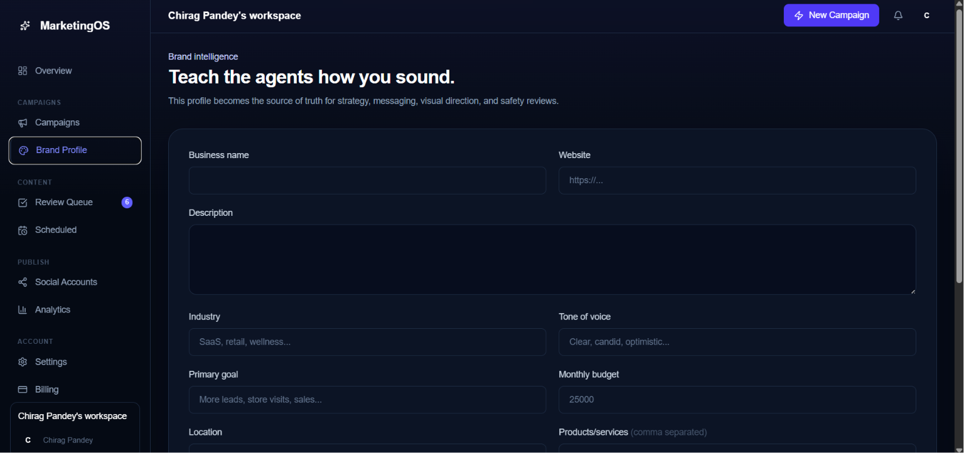
Task: Click the Review Queue badge showing 6
Action: 127,202
